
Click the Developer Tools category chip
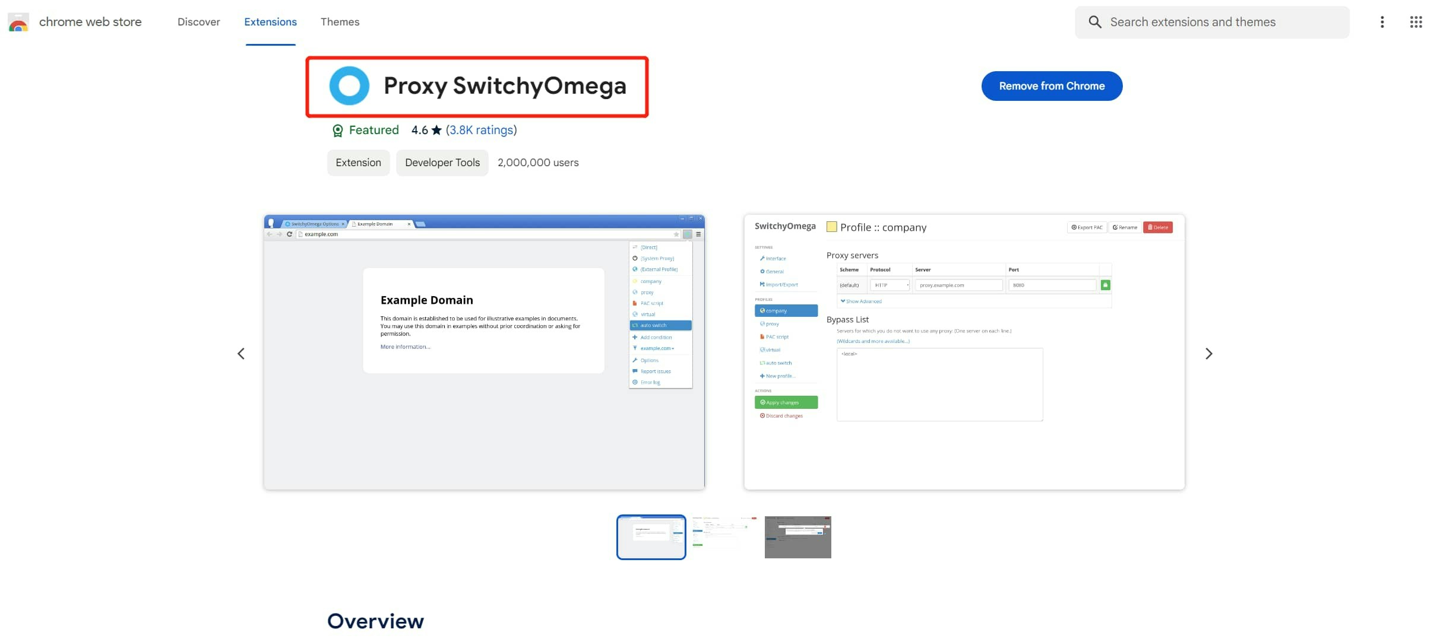pos(442,163)
